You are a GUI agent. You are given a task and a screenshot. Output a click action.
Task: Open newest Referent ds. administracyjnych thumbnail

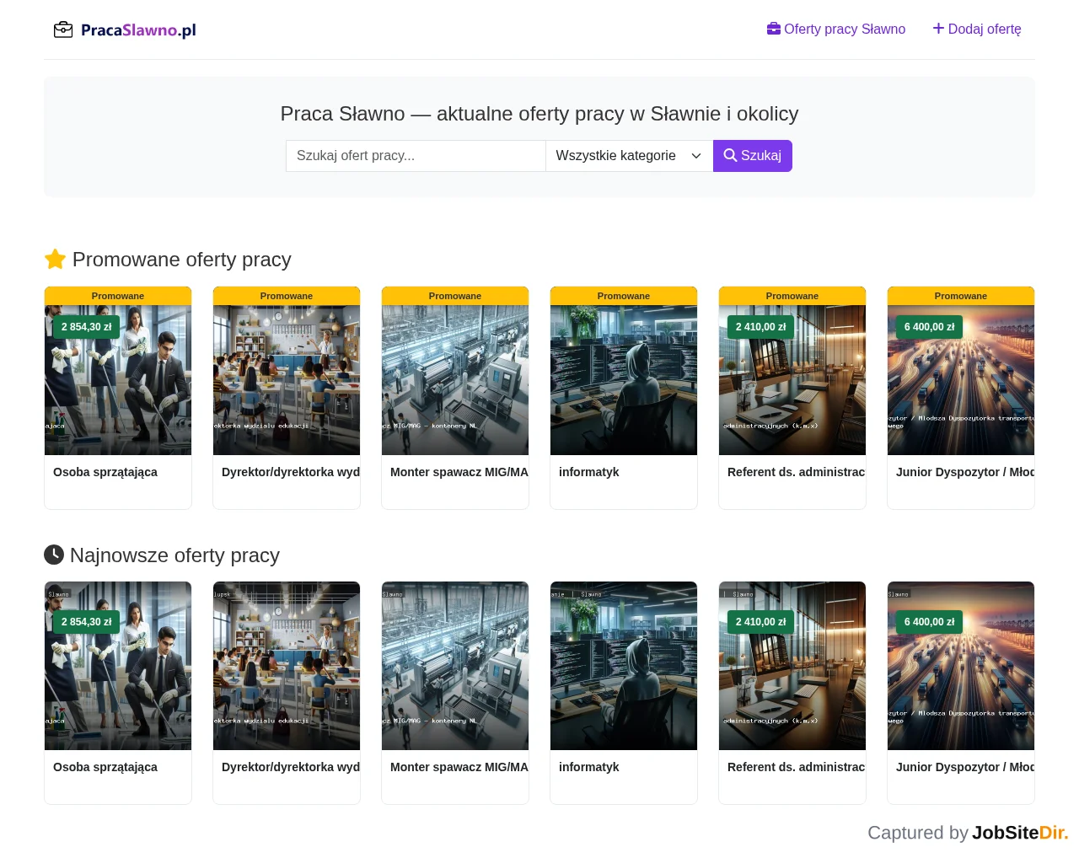pyautogui.click(x=792, y=666)
